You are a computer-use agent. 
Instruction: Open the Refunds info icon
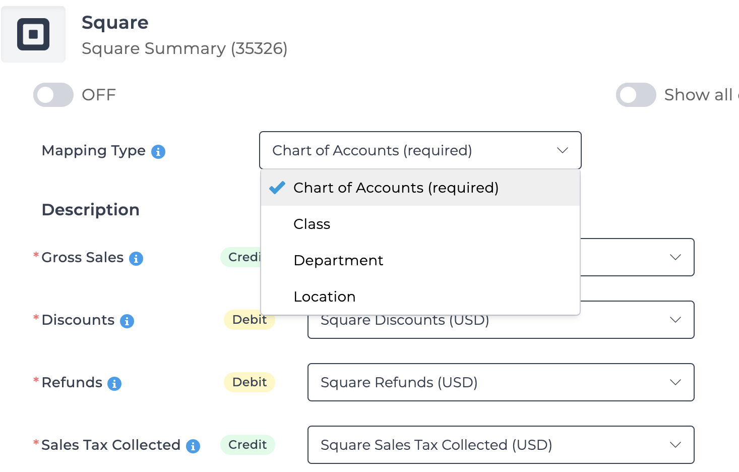point(114,384)
